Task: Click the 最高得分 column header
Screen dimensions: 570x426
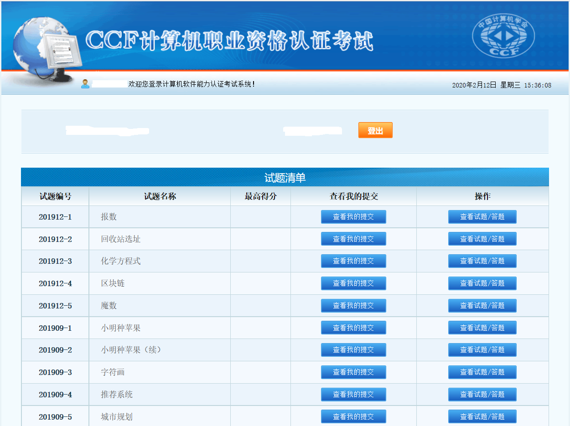Action: 260,196
